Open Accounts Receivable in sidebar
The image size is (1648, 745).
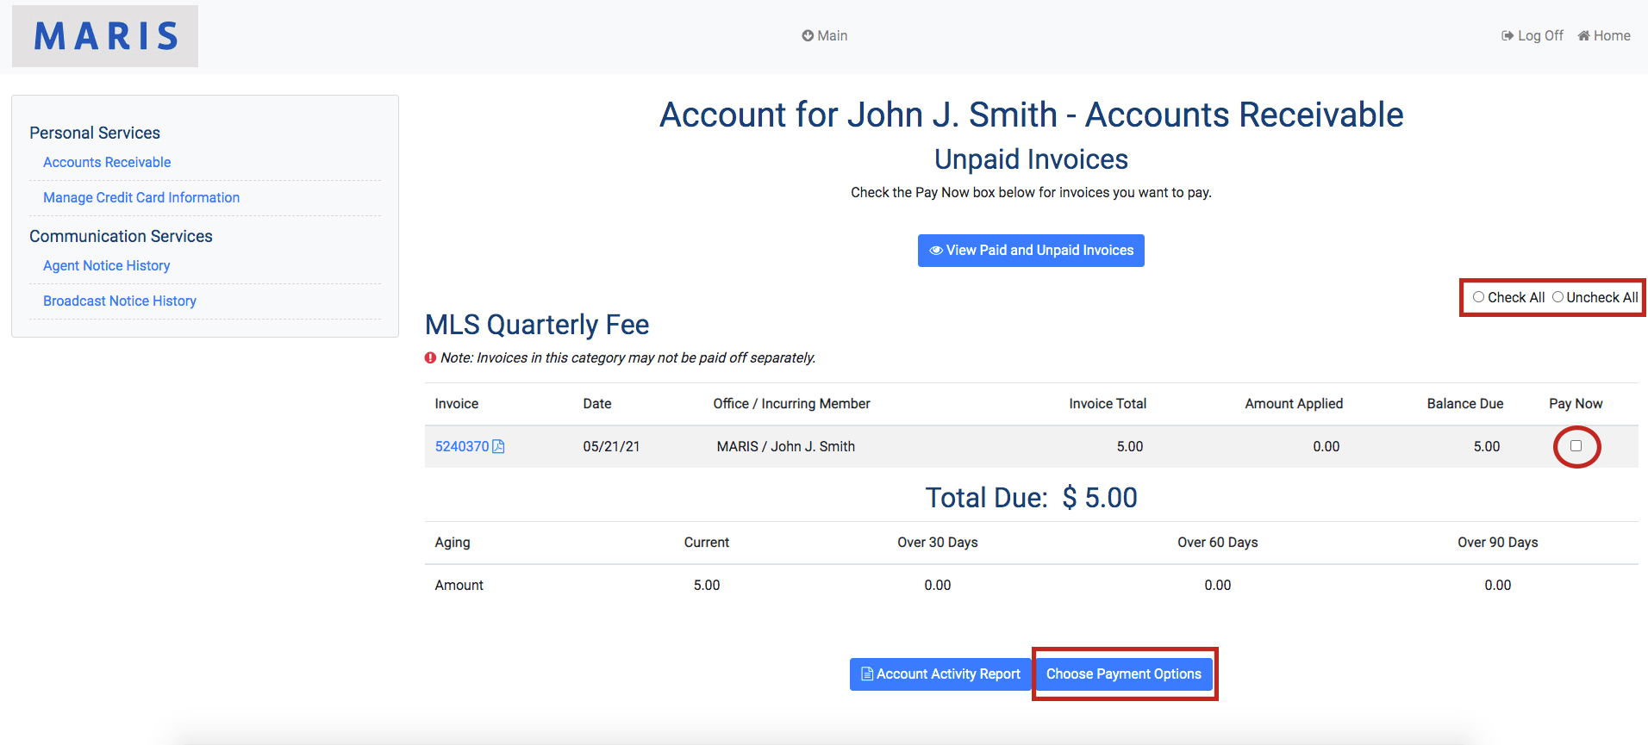coord(107,162)
